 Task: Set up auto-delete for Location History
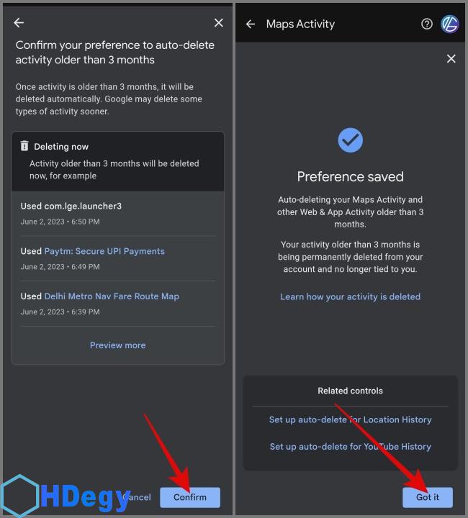[350, 419]
